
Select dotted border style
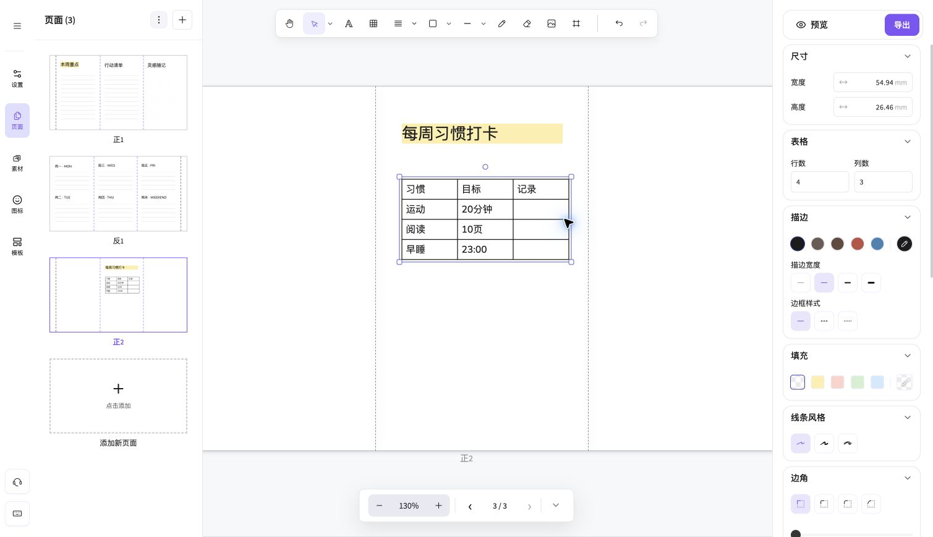click(x=848, y=321)
